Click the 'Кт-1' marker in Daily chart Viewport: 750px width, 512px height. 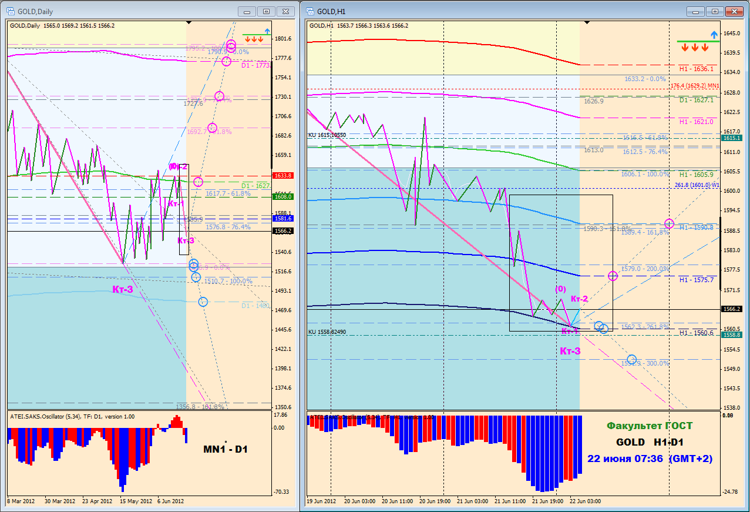[x=177, y=203]
